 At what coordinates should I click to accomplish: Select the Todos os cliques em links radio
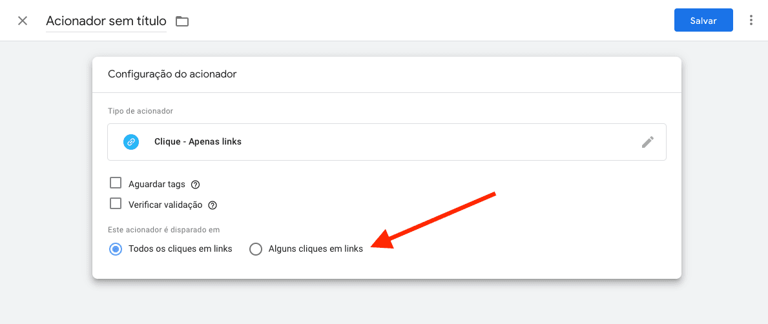116,248
